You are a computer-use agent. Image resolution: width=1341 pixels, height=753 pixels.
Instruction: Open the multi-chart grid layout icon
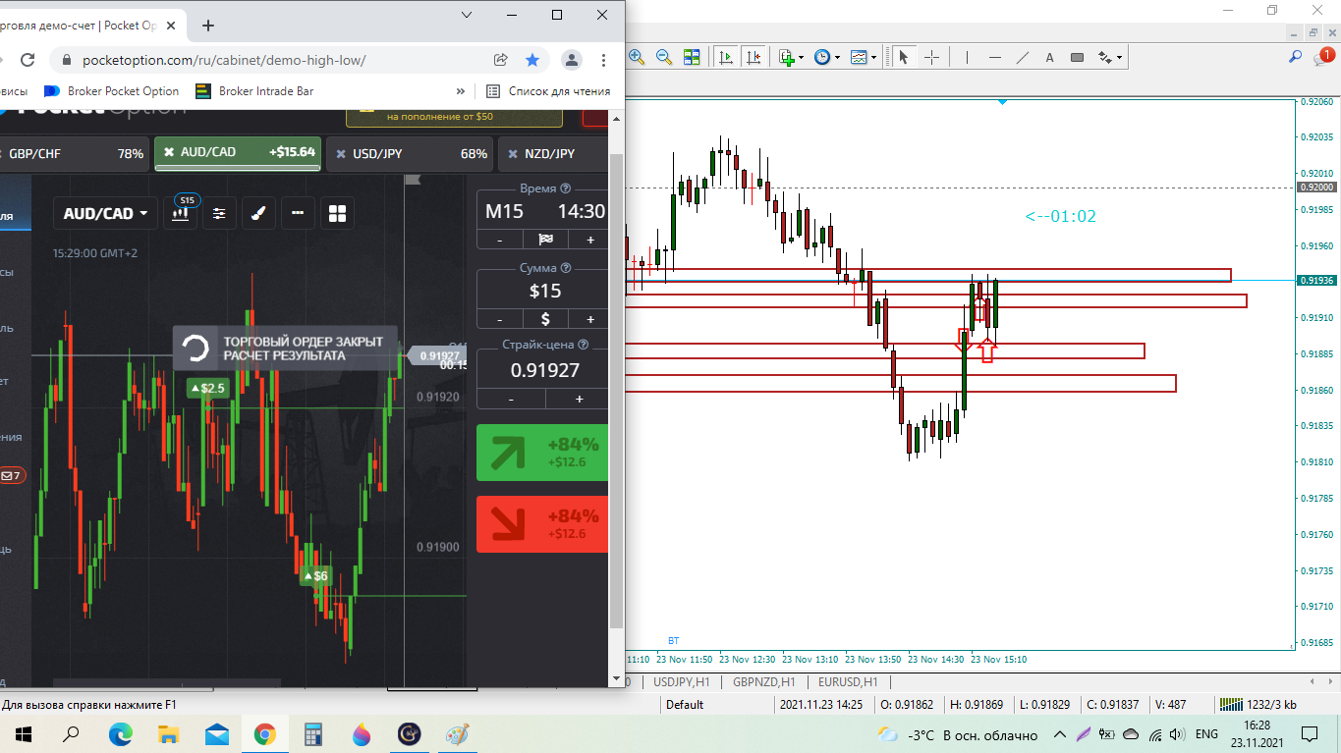click(x=337, y=213)
